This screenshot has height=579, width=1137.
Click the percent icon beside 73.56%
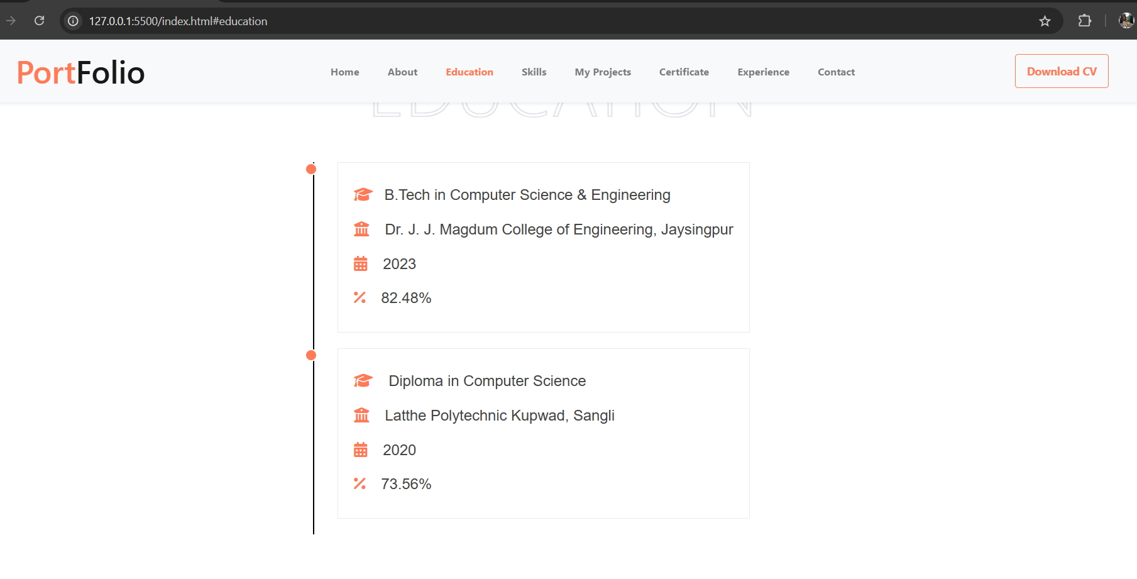click(x=360, y=483)
